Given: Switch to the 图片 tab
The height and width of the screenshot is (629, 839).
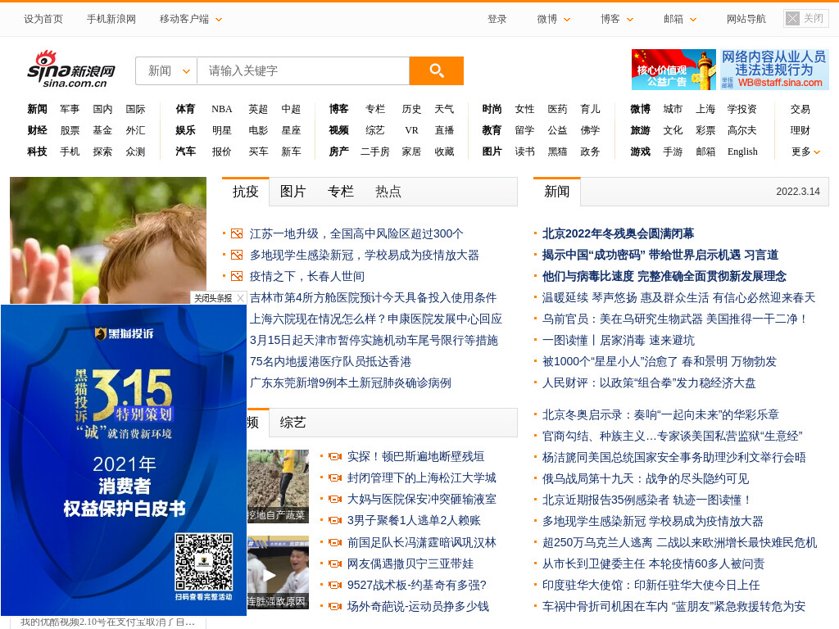Looking at the screenshot, I should (293, 192).
